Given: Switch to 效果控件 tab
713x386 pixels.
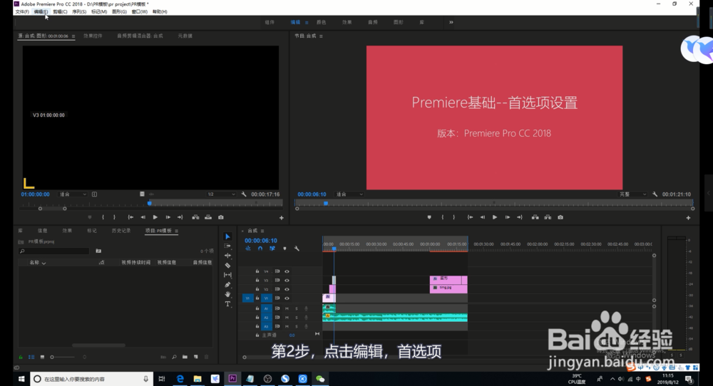Looking at the screenshot, I should pos(93,36).
